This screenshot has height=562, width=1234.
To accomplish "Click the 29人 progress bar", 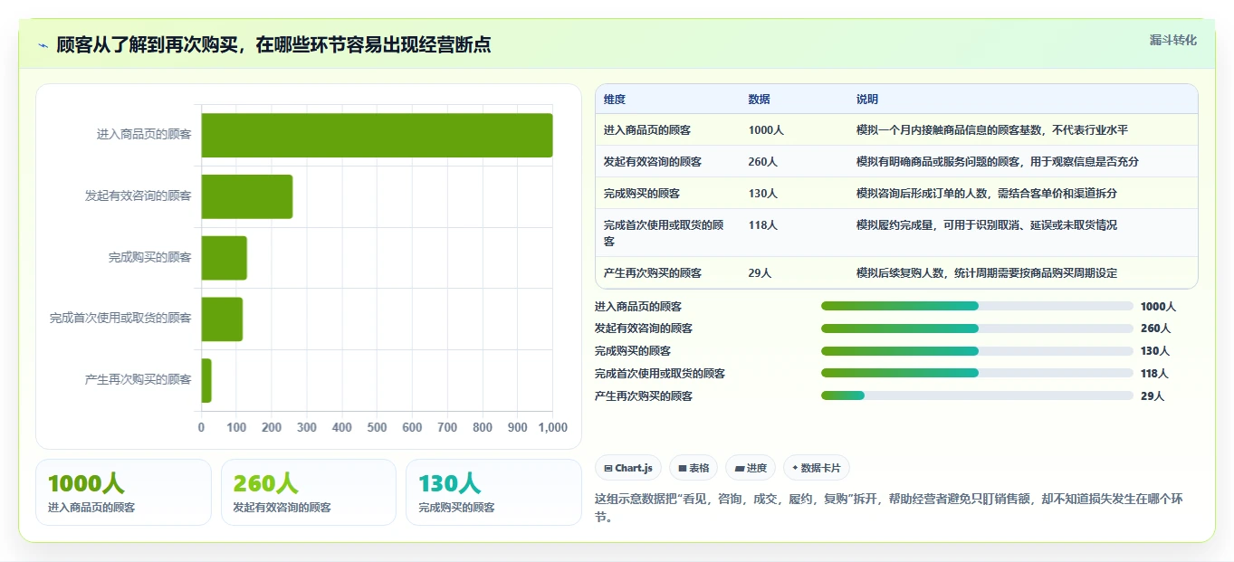I will point(977,395).
